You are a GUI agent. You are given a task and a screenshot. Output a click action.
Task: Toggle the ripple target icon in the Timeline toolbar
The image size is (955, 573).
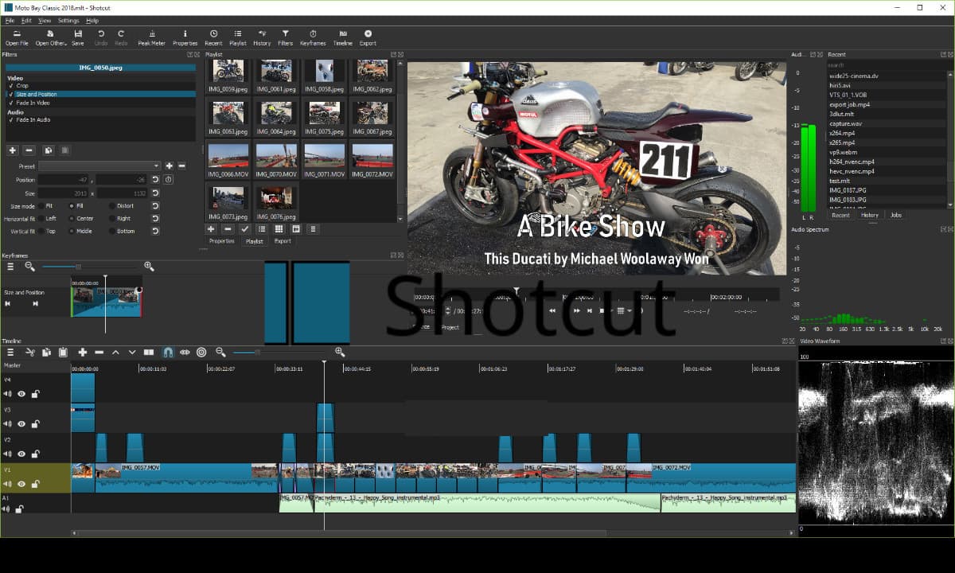[201, 352]
